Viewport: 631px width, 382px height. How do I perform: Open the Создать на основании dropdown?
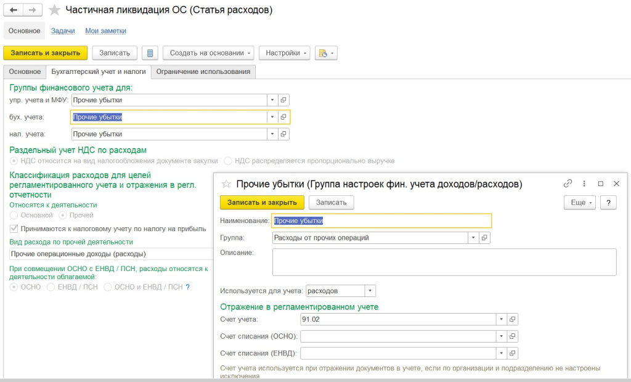coord(208,53)
